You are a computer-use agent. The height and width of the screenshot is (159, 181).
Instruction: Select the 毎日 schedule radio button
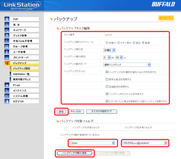(134, 43)
